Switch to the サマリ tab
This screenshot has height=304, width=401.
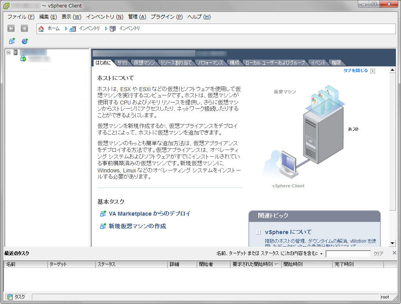(122, 62)
